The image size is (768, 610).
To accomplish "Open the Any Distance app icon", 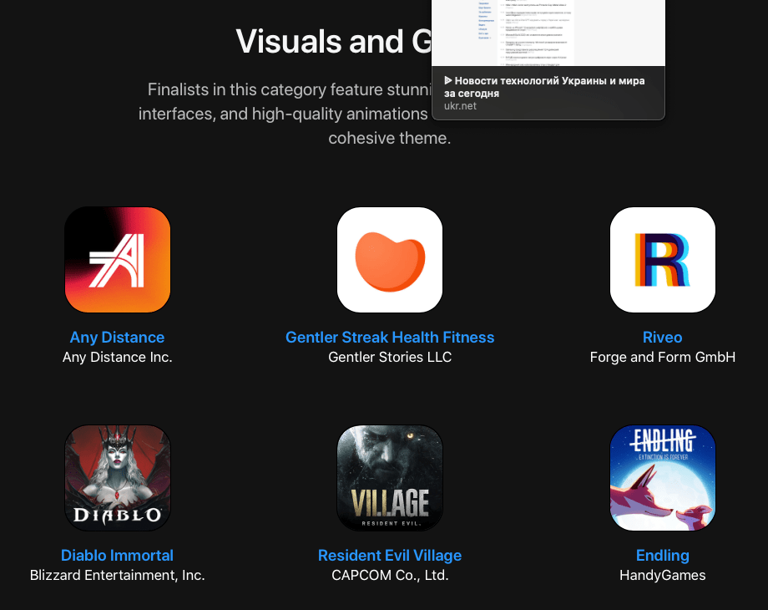I will [118, 260].
